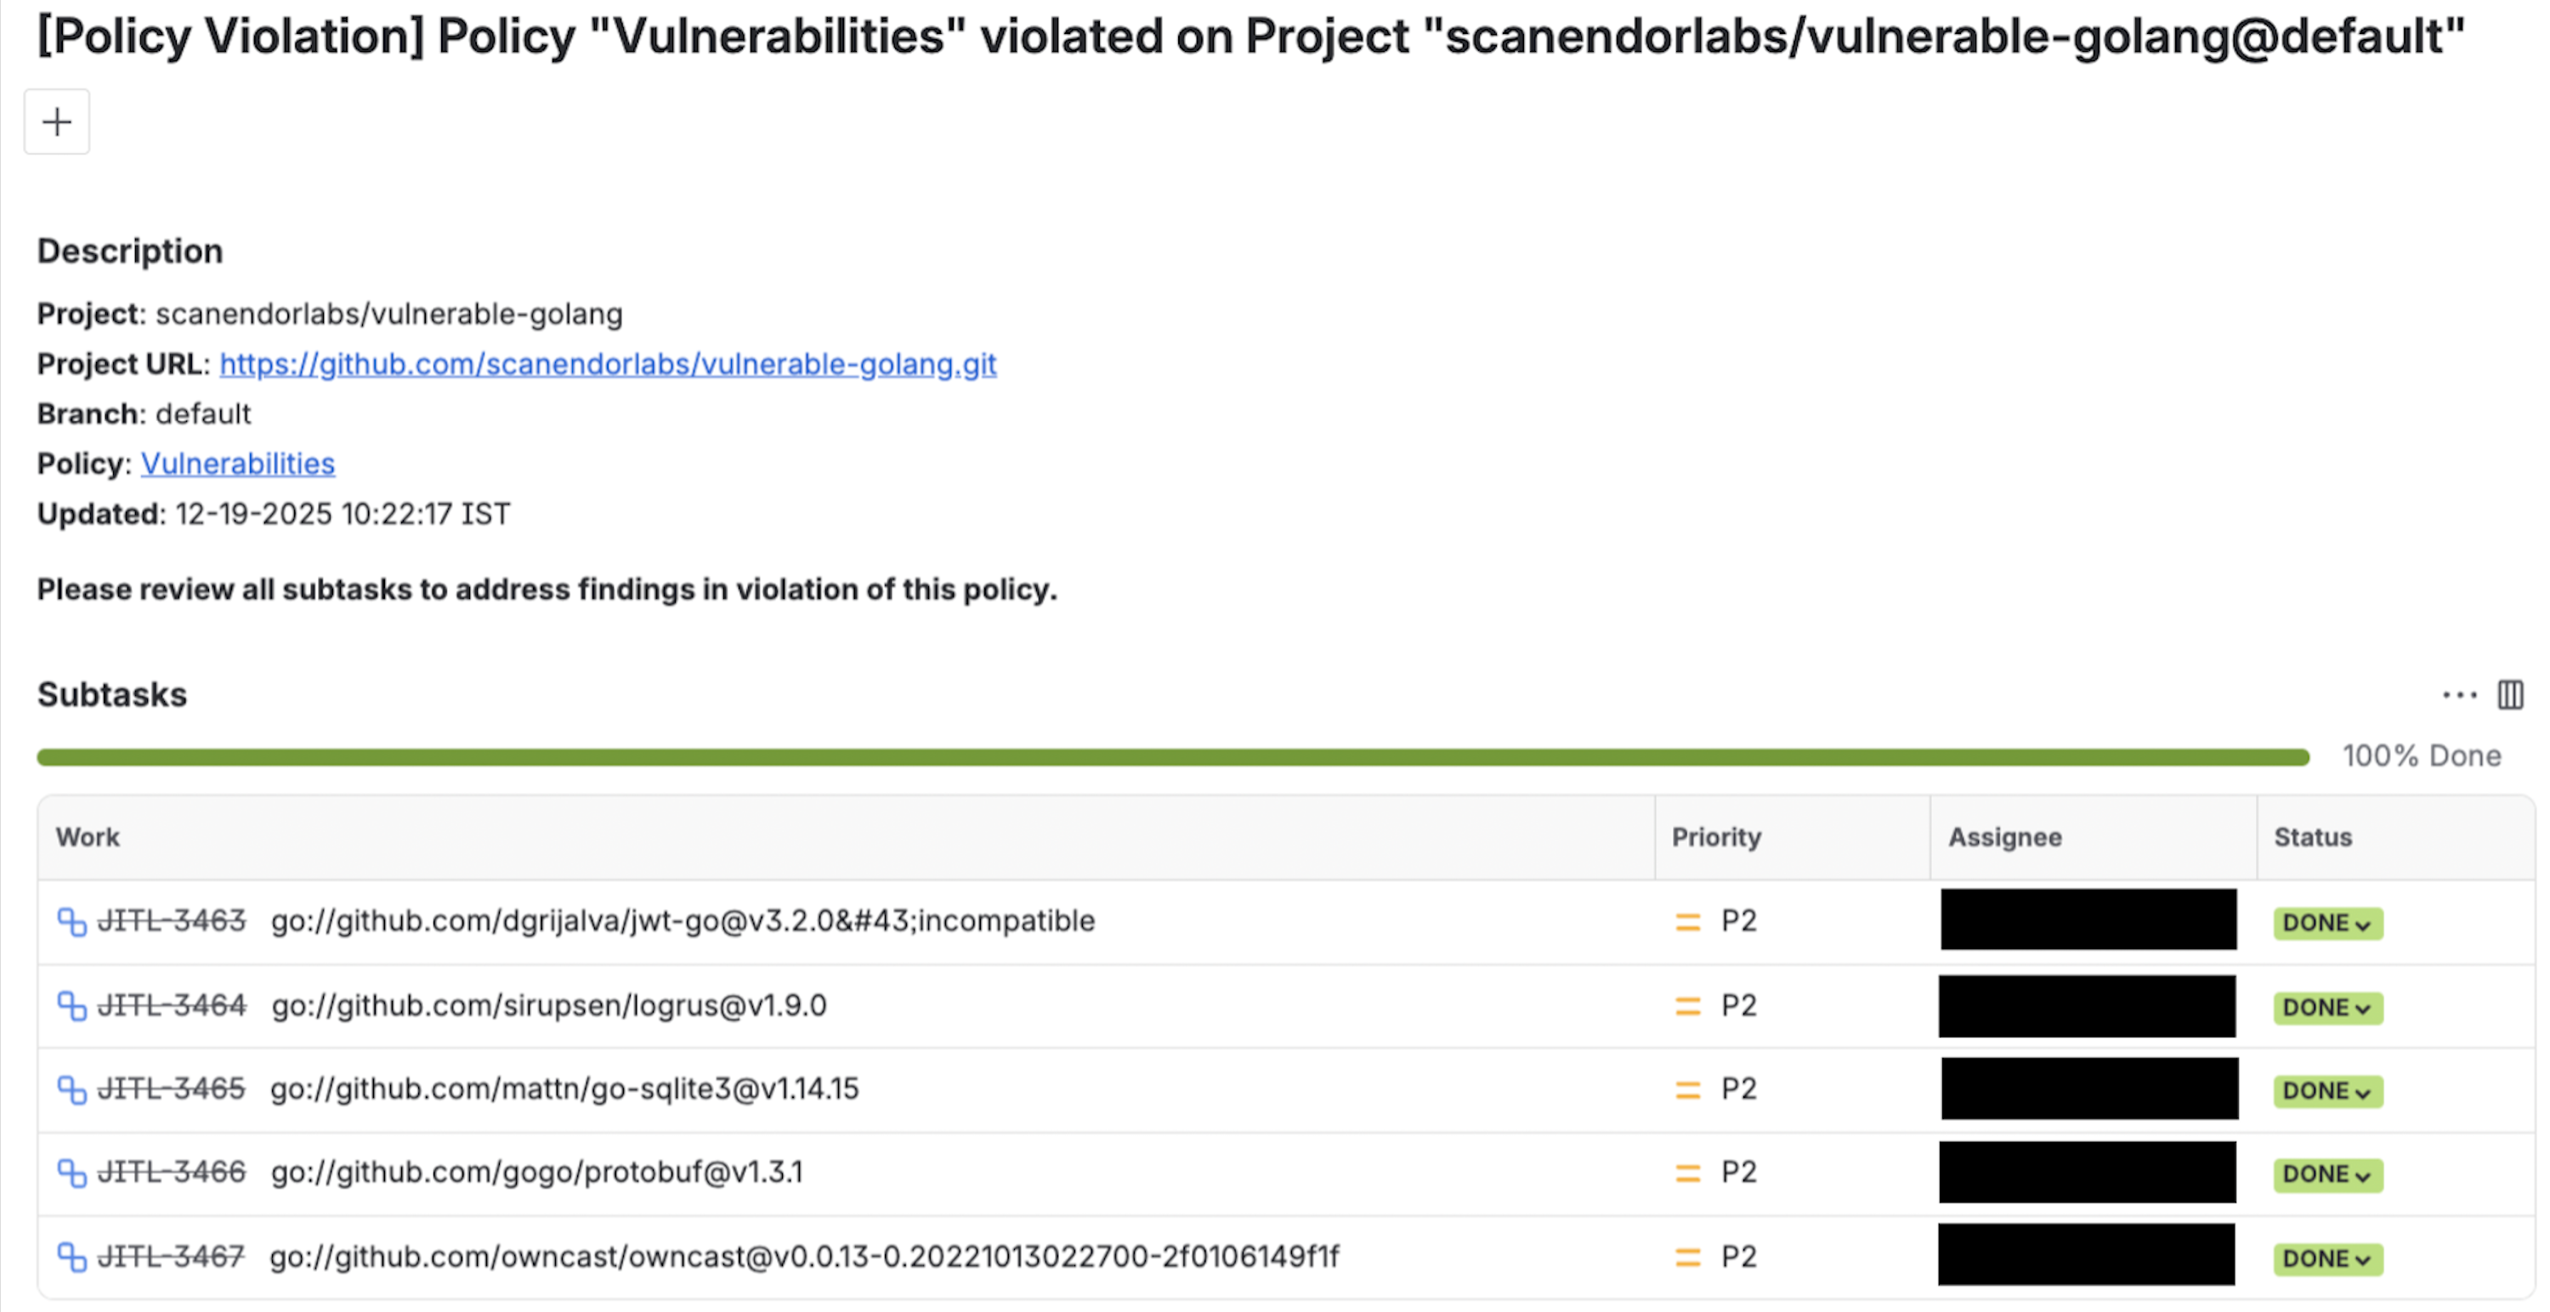Expand DONE status dropdown for gogo protobuf subtask
The width and height of the screenshot is (2550, 1312).
(2326, 1174)
